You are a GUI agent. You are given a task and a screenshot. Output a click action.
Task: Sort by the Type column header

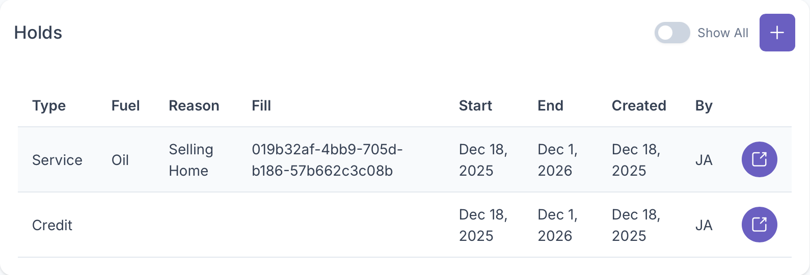pos(49,105)
